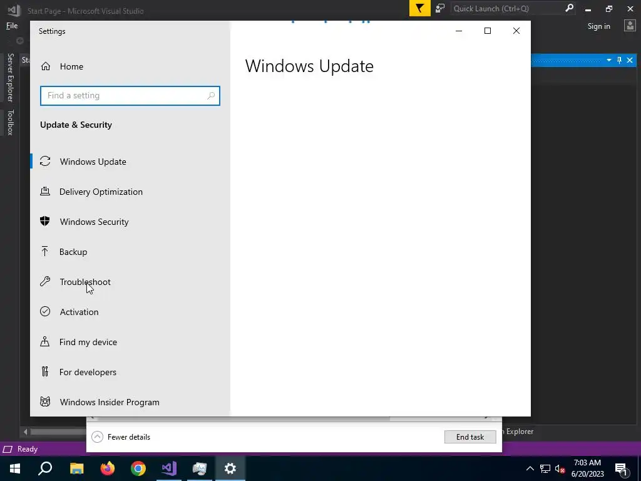
Task: Open taskbar Search
Action: click(x=45, y=468)
